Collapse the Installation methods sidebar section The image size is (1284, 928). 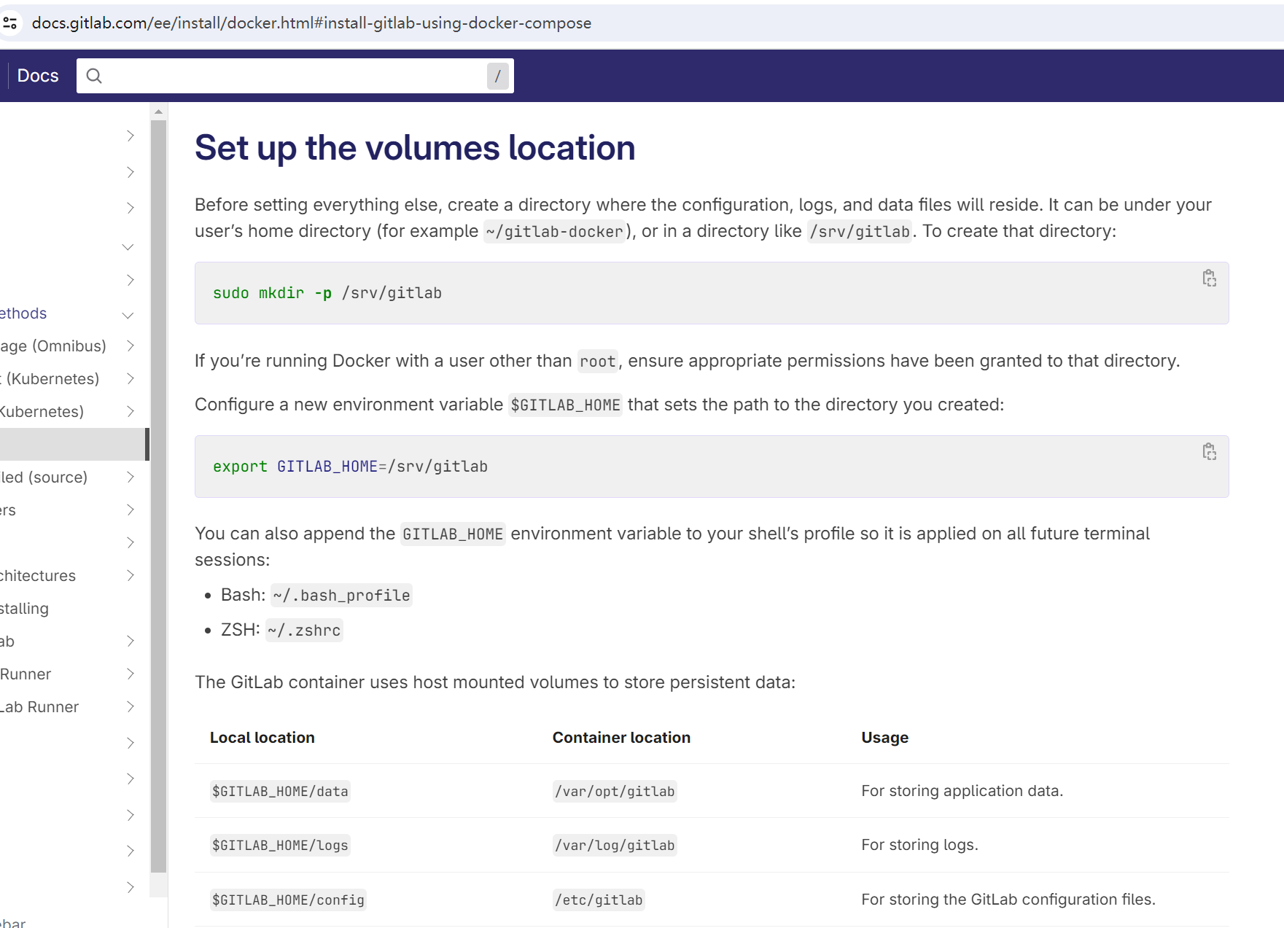pos(128,316)
